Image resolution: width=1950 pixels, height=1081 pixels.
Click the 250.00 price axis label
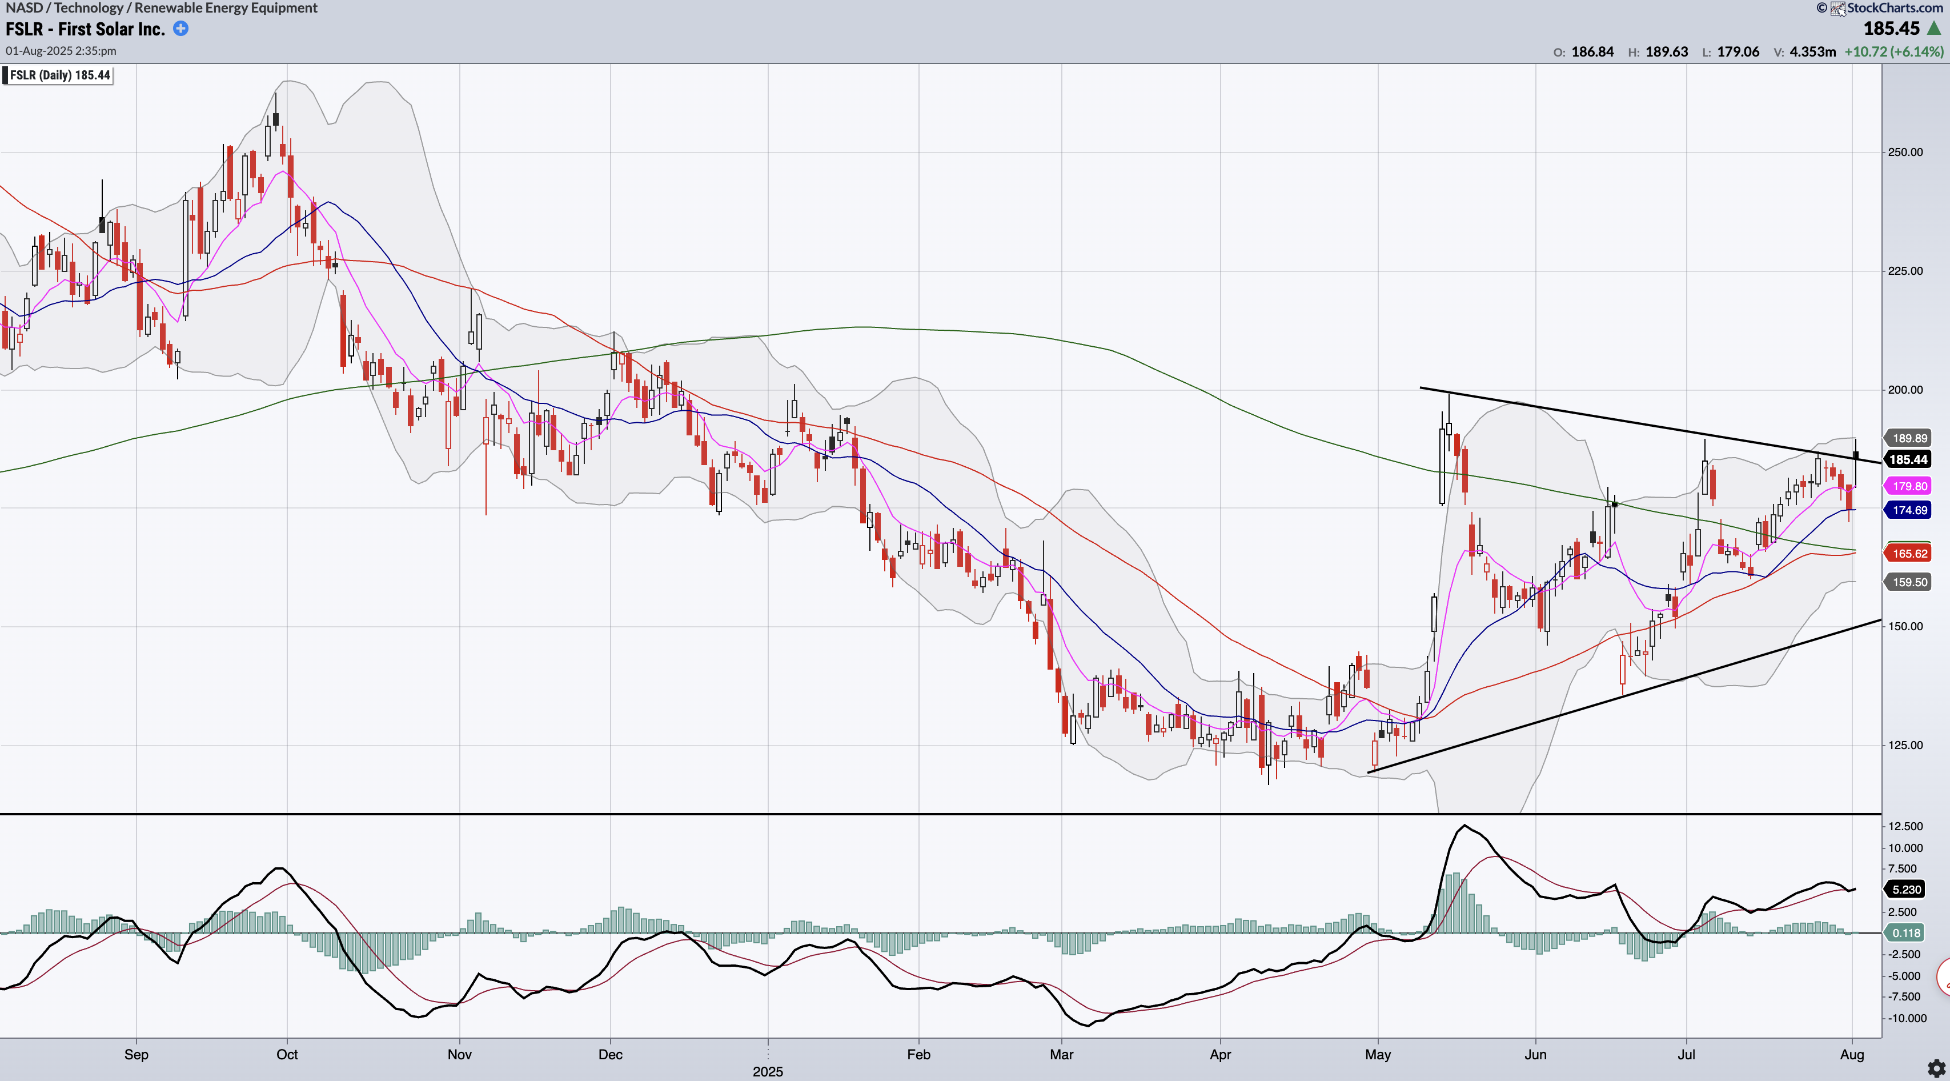1904,152
